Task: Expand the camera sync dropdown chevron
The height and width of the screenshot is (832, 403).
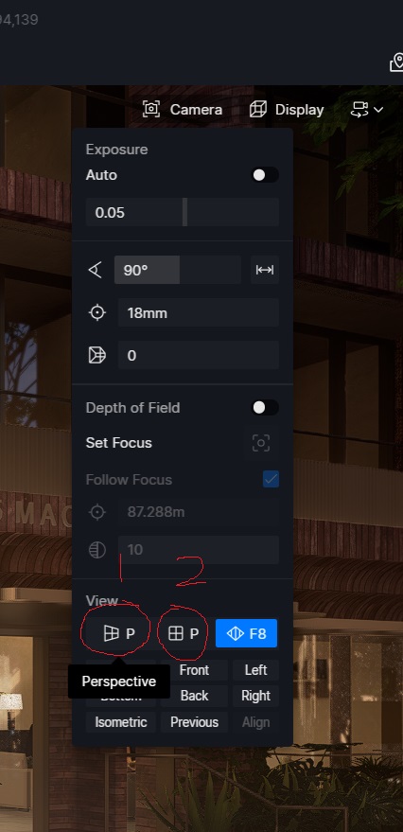Action: [378, 110]
